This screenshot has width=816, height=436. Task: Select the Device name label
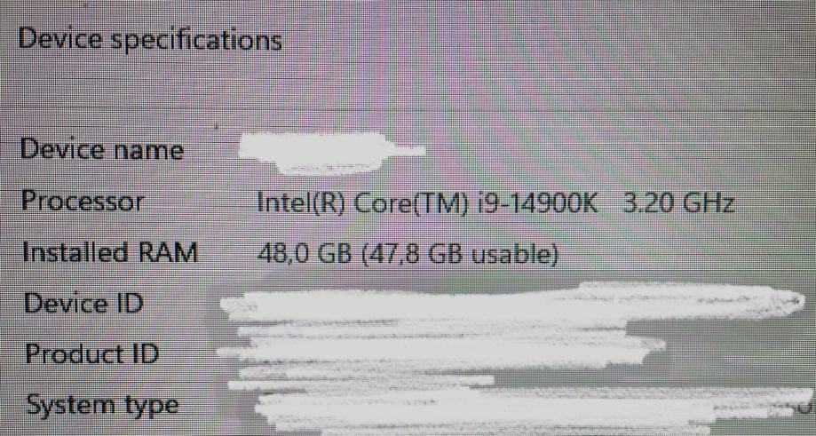102,150
